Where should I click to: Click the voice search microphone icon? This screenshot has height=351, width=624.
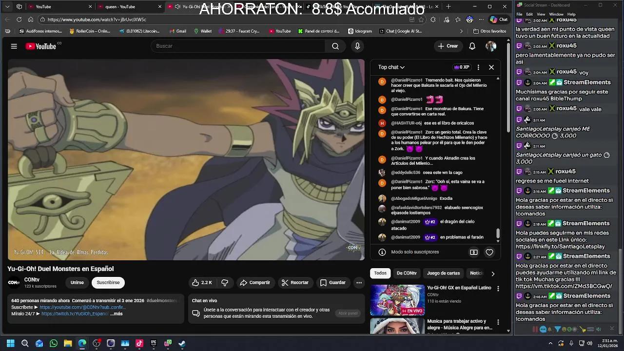(x=357, y=45)
